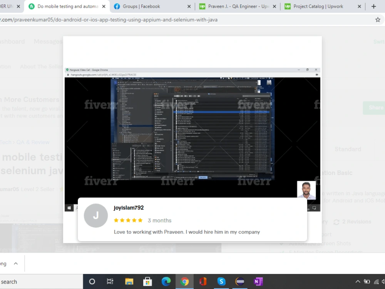Close the Praveen J. Upwork tab
This screenshot has width=385, height=289.
pyautogui.click(x=275, y=7)
